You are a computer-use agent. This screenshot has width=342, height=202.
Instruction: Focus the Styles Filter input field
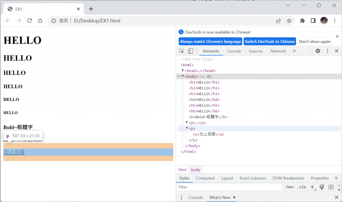coord(229,187)
